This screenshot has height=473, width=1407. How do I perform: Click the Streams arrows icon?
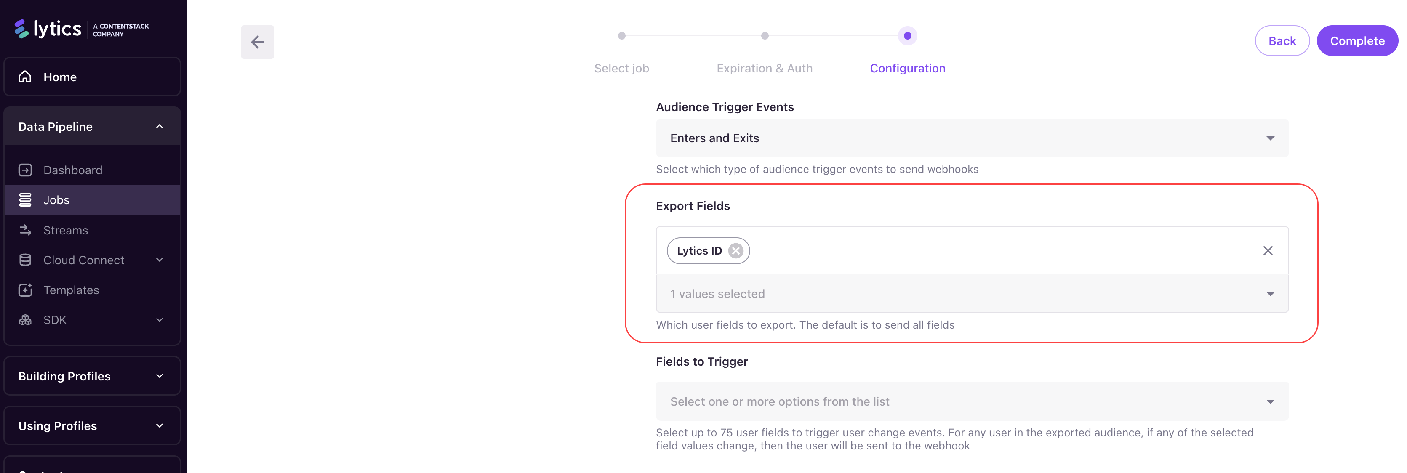25,230
